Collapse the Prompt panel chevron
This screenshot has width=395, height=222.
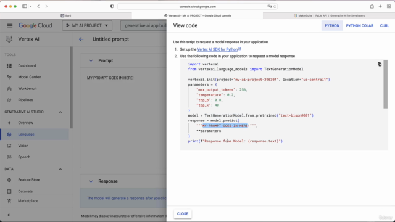[x=91, y=60]
